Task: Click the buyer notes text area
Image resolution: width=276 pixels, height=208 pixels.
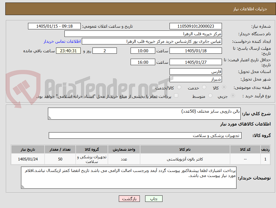Action: click(x=129, y=178)
